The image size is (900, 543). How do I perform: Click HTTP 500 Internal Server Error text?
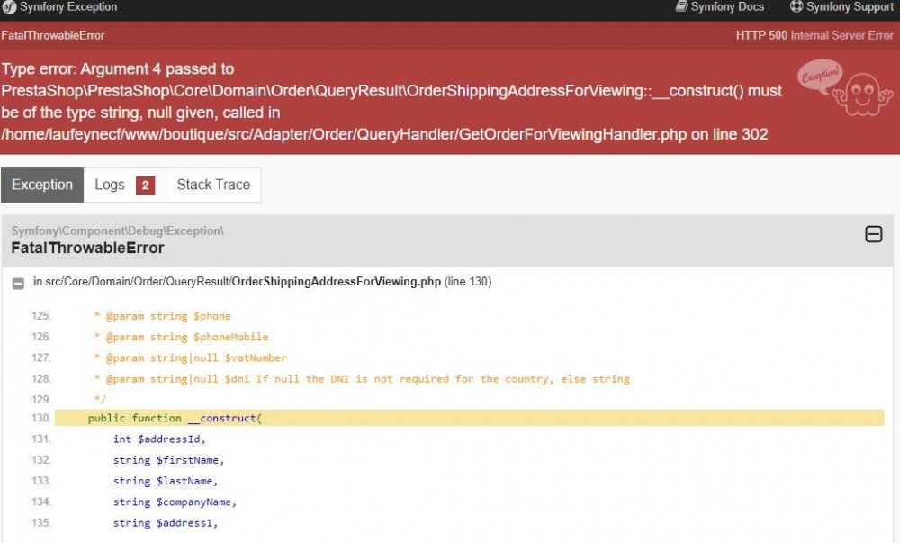[x=814, y=36]
